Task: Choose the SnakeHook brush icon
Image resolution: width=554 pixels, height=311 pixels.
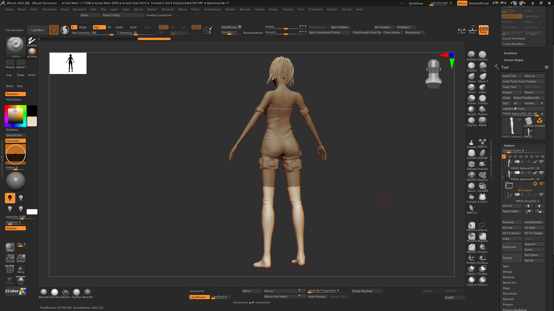Action: coord(482,164)
